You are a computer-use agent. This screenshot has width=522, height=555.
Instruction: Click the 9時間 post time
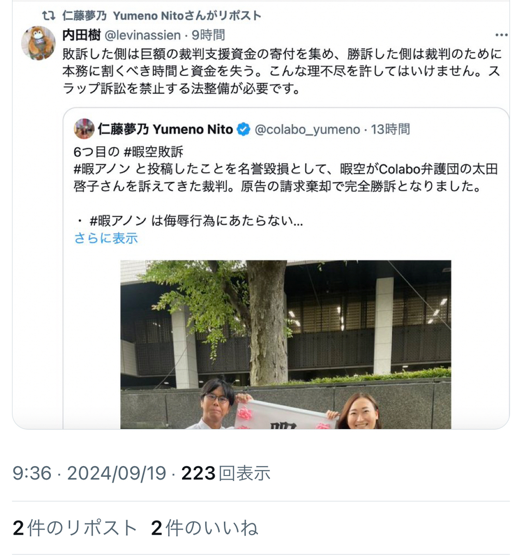(208, 35)
